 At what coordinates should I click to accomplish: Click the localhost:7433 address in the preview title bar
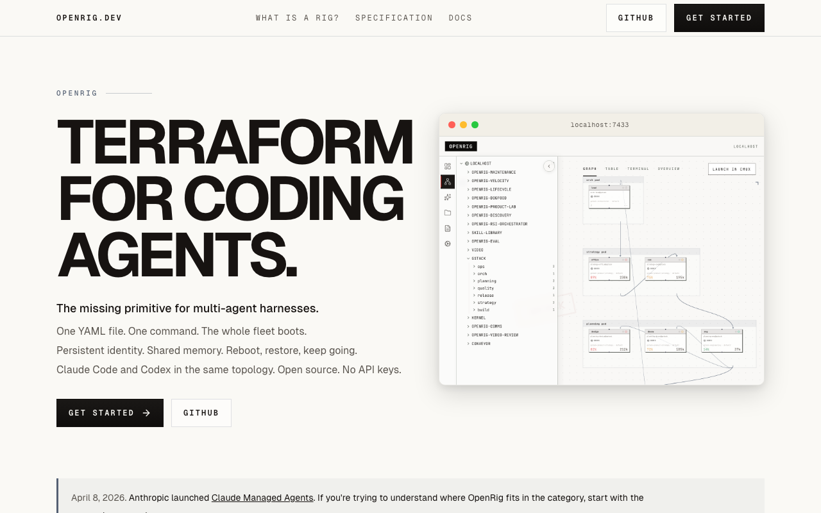coord(600,125)
